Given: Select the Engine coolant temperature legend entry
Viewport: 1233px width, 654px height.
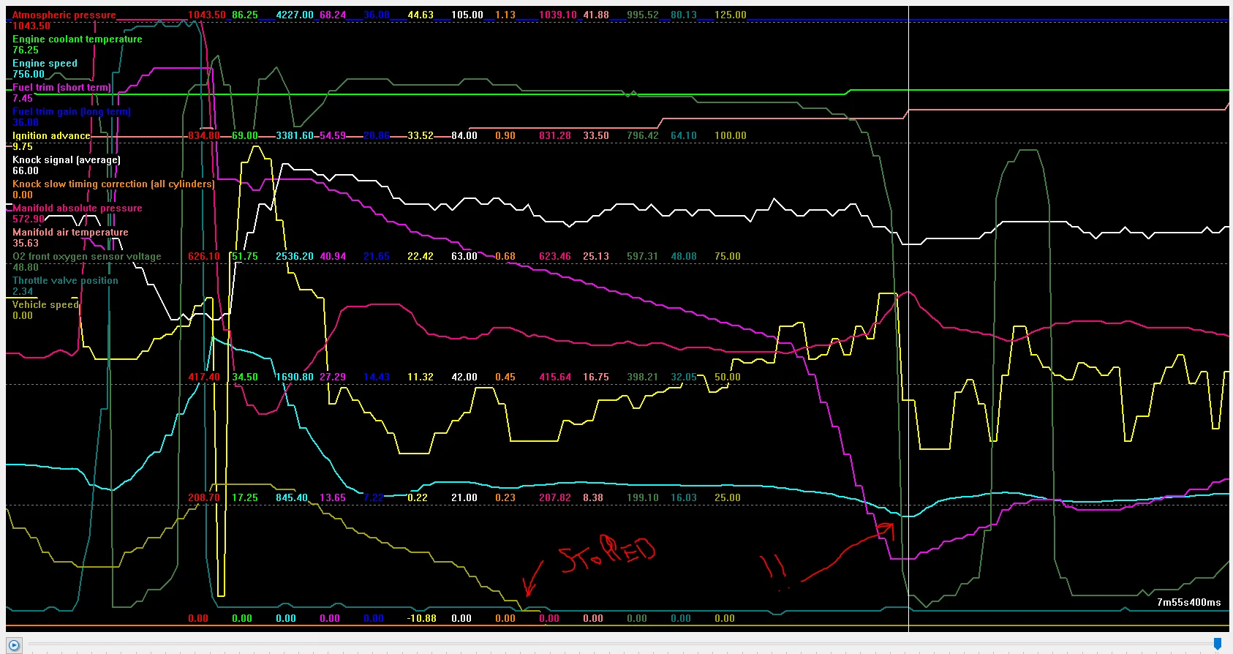Looking at the screenshot, I should pos(78,39).
